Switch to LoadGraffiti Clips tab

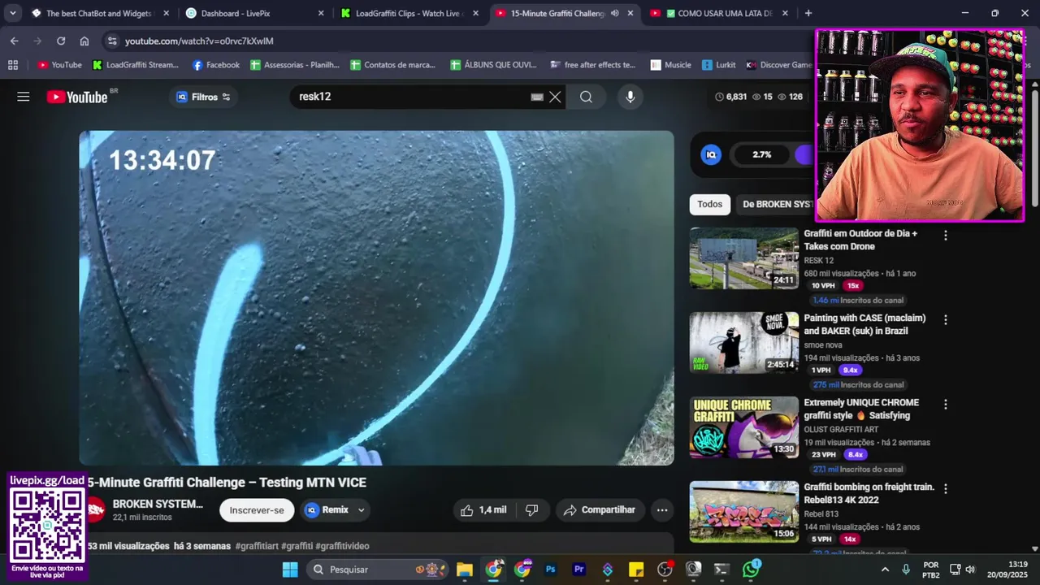coord(410,13)
